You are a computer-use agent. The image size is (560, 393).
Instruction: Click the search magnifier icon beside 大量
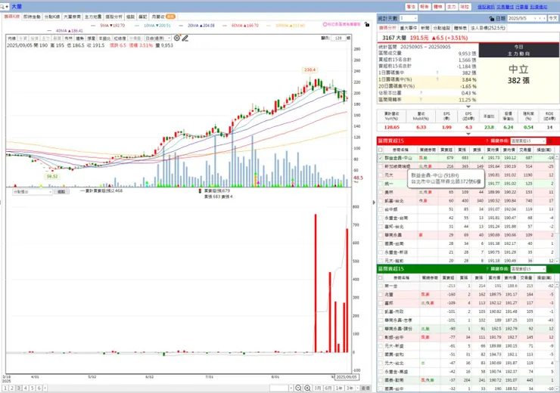click(3, 6)
